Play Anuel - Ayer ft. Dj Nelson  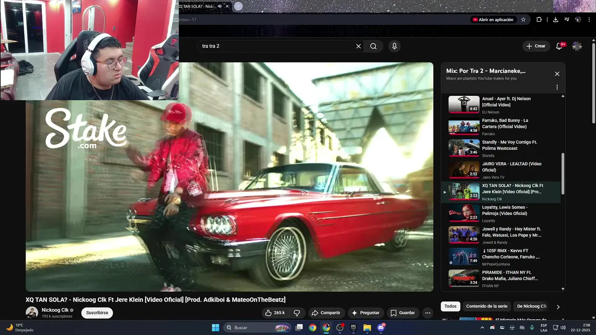[x=501, y=105]
